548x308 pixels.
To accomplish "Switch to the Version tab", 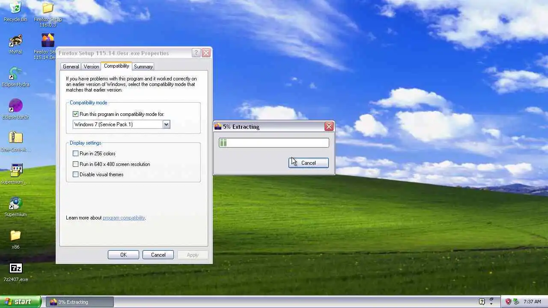I will tap(91, 67).
